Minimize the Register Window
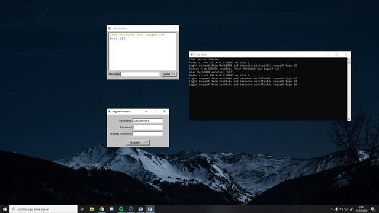Screen dimensions: 379x213 click(x=146, y=112)
